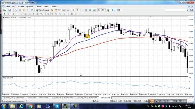The width and height of the screenshot is (195, 109).
Task: Open the Periods clock icon
Action: coord(113,10)
